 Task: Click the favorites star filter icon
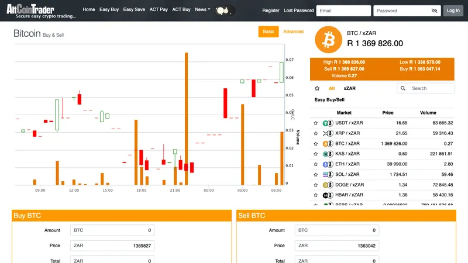[x=317, y=88]
